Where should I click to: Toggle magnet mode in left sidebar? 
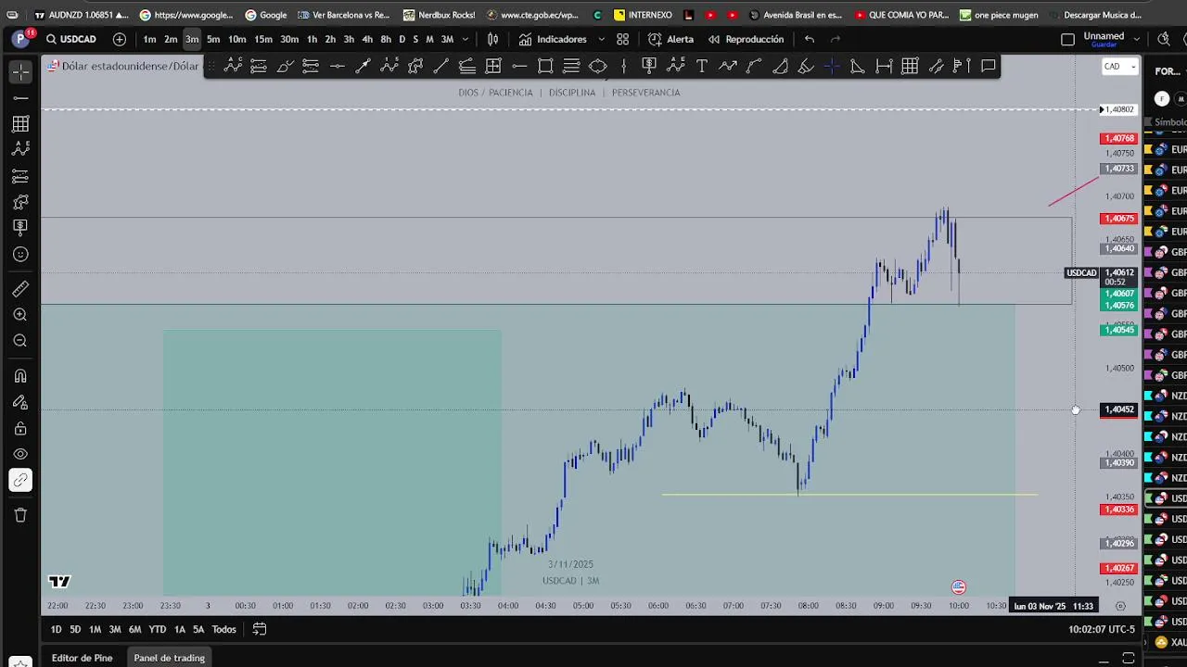[20, 376]
